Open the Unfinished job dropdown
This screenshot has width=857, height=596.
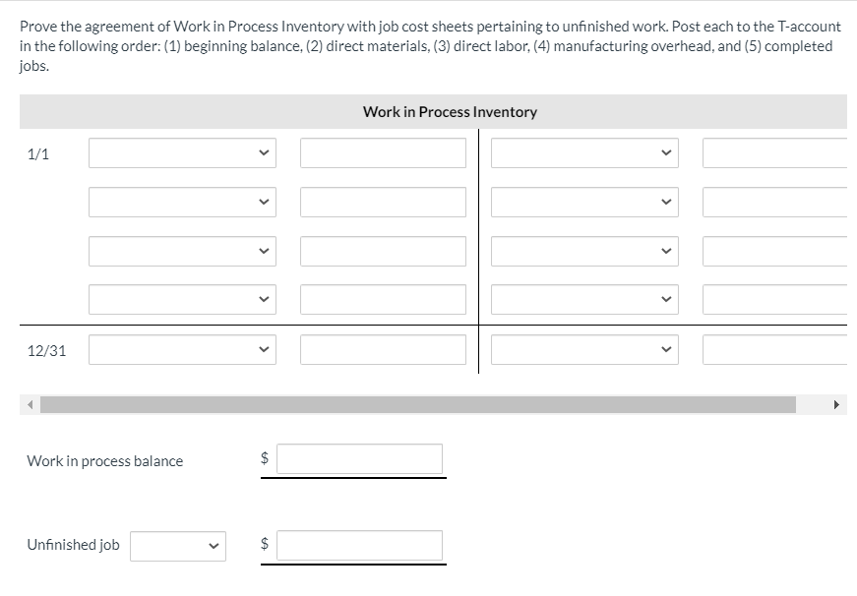point(178,545)
